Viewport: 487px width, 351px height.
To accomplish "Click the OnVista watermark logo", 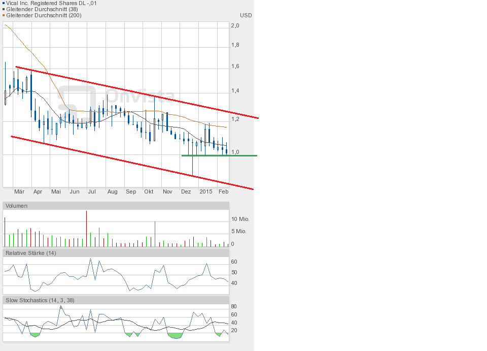I will pos(117,97).
